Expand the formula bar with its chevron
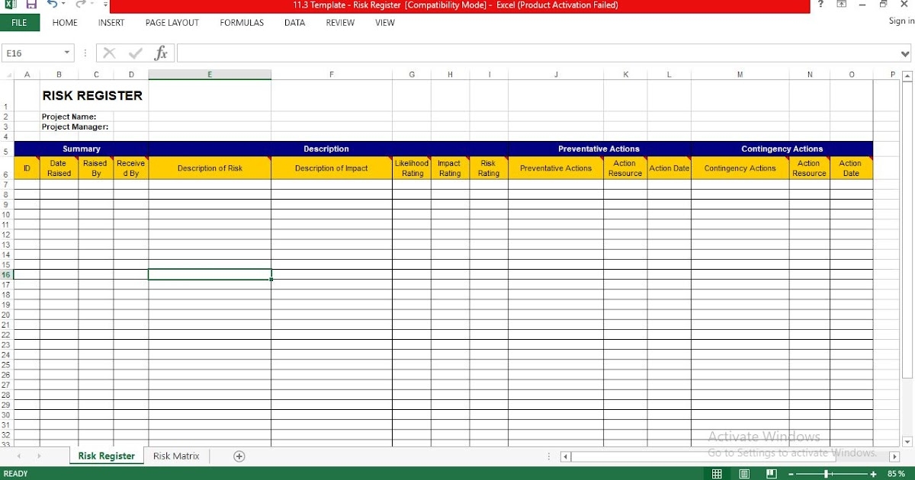The width and height of the screenshot is (915, 480). point(906,53)
